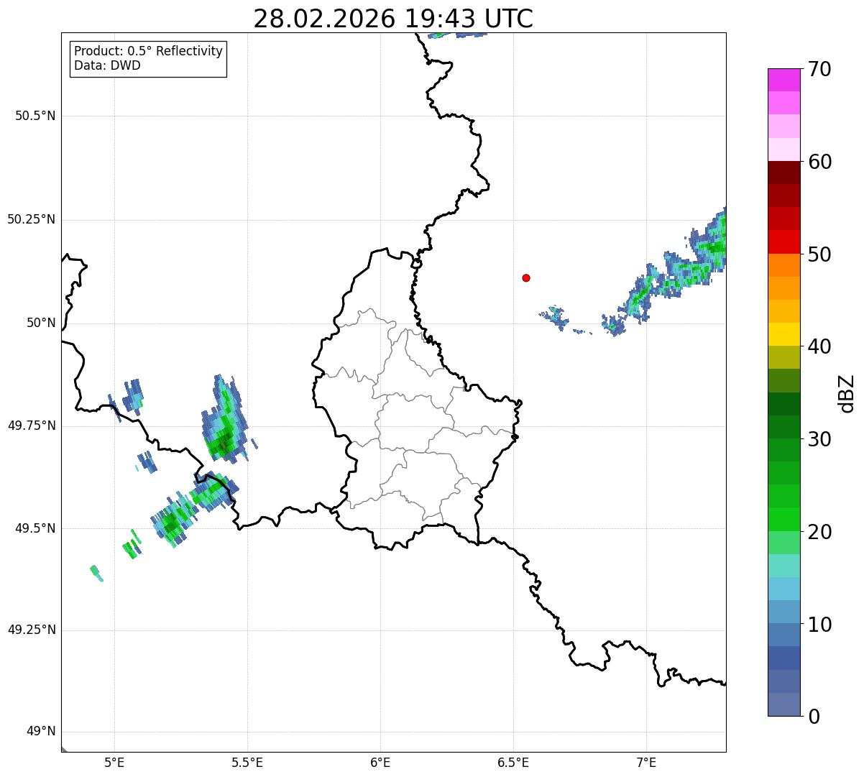Screen dimensions: 864x777
Task: Click the 'dBZ' colorbar axis label
Action: click(847, 393)
